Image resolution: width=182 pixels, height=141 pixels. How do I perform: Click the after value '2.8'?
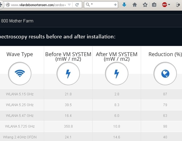pos(117,94)
